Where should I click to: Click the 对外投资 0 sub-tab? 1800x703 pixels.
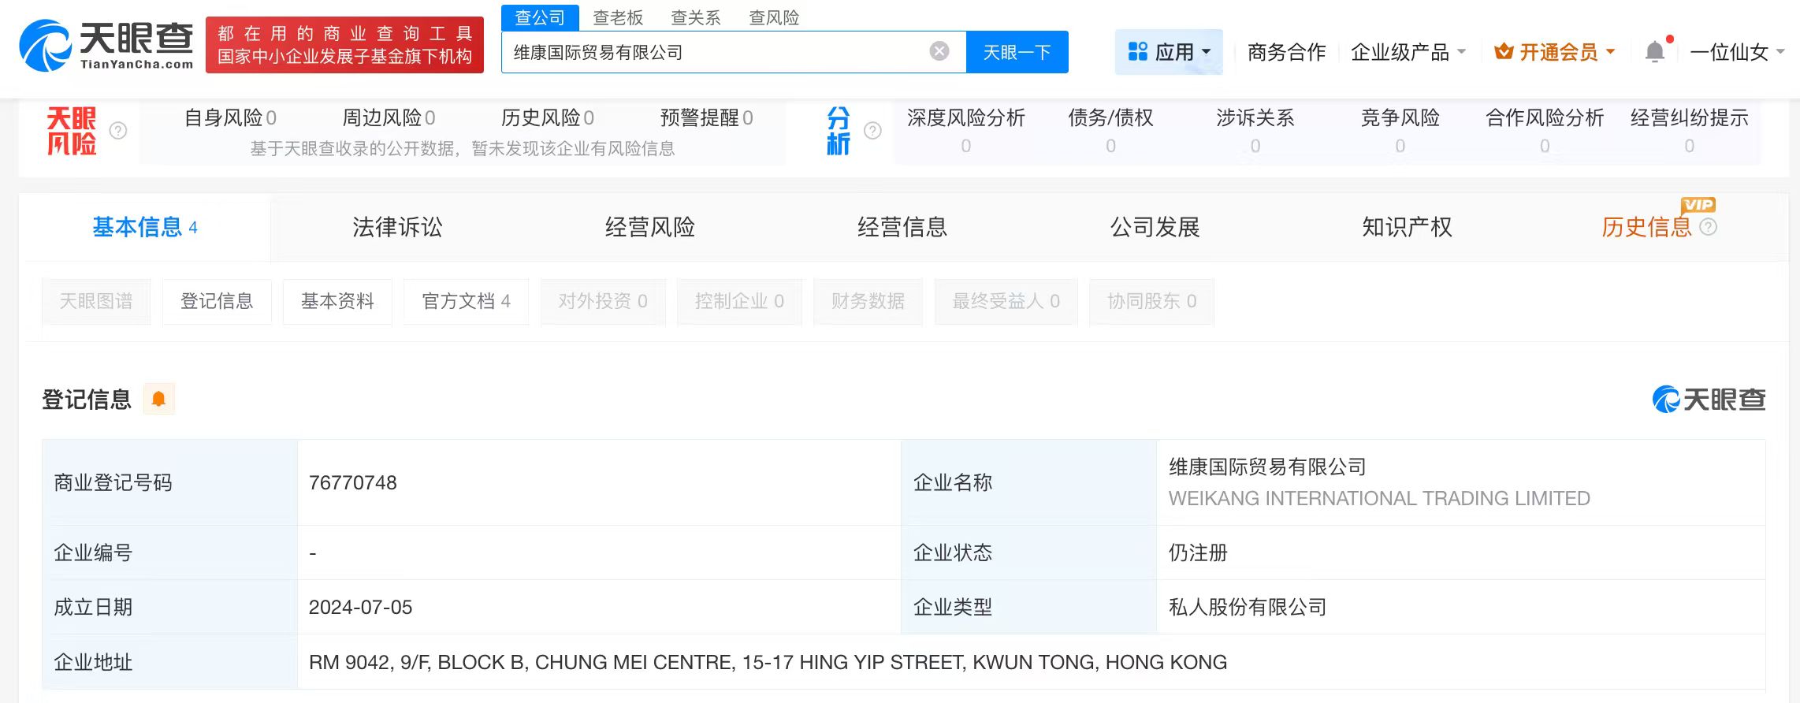(603, 301)
